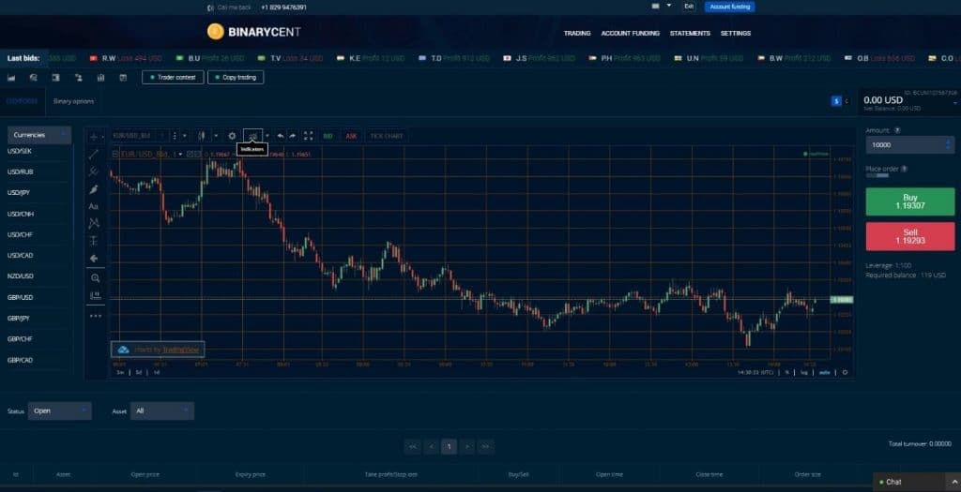Switch to the Binary options tab
The height and width of the screenshot is (492, 961).
coord(73,101)
